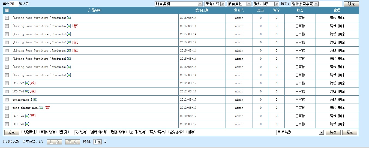
Task: Click the [批设属性] batch attributes link
Action: (29, 132)
